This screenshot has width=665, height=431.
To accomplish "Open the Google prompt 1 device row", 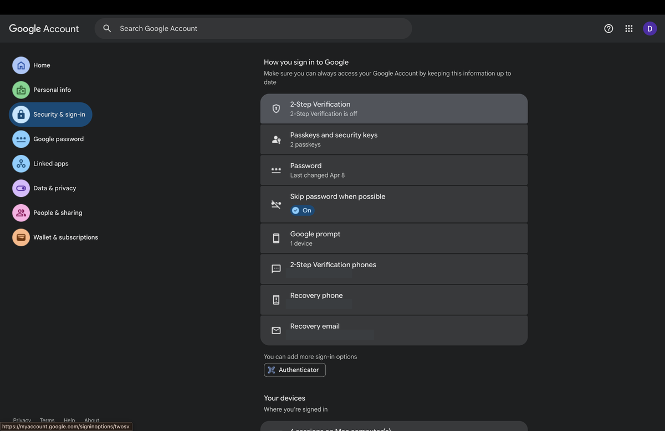I will [394, 238].
